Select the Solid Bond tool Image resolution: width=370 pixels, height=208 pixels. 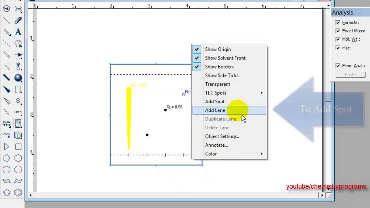tap(6, 20)
